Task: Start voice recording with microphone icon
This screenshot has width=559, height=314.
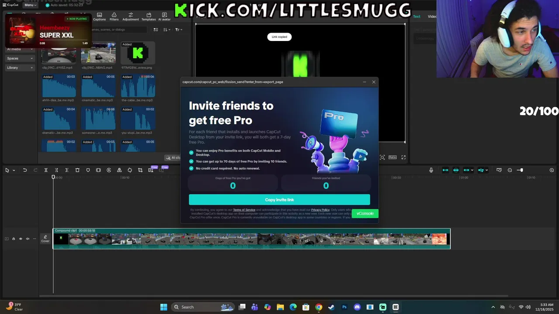Action: pyautogui.click(x=431, y=170)
